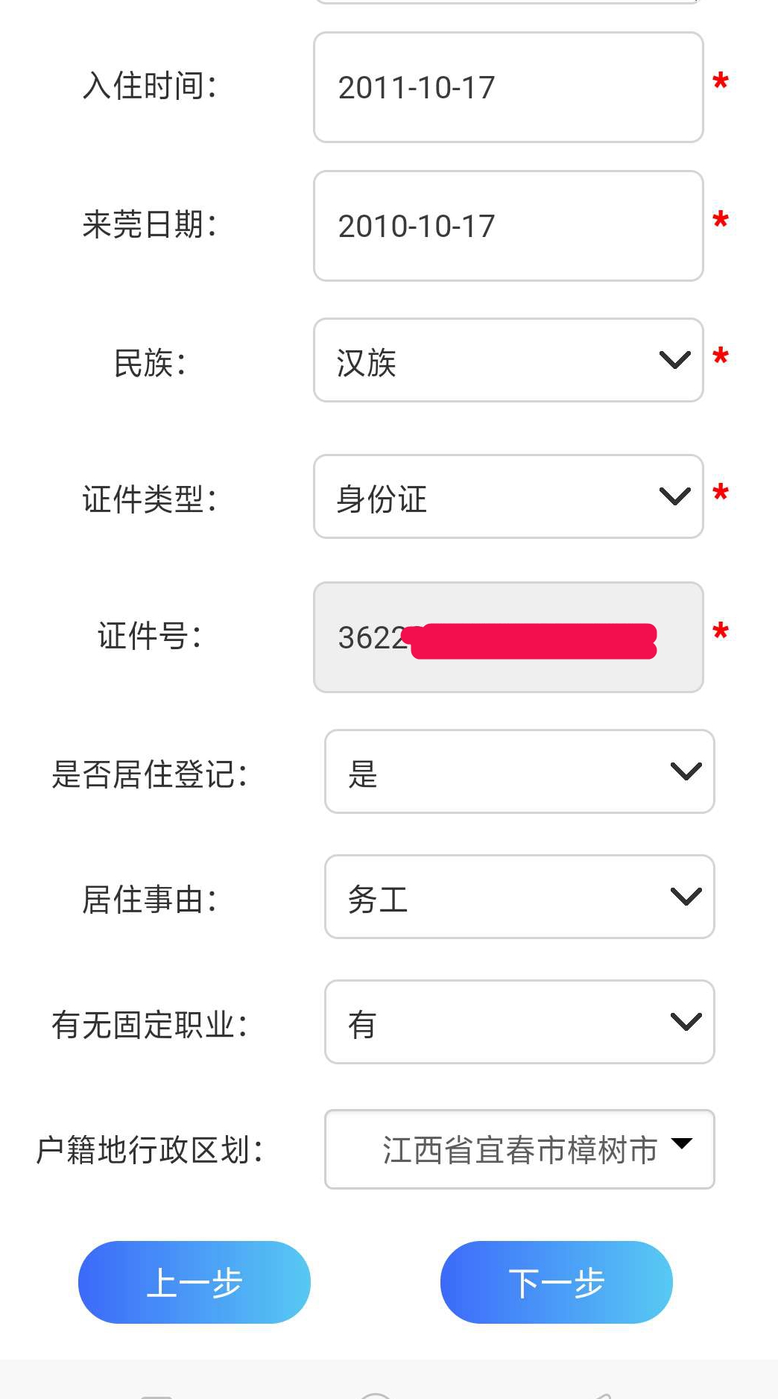778x1399 pixels.
Task: Tap the 入住时间 date field 2011-10-17
Action: (x=508, y=87)
